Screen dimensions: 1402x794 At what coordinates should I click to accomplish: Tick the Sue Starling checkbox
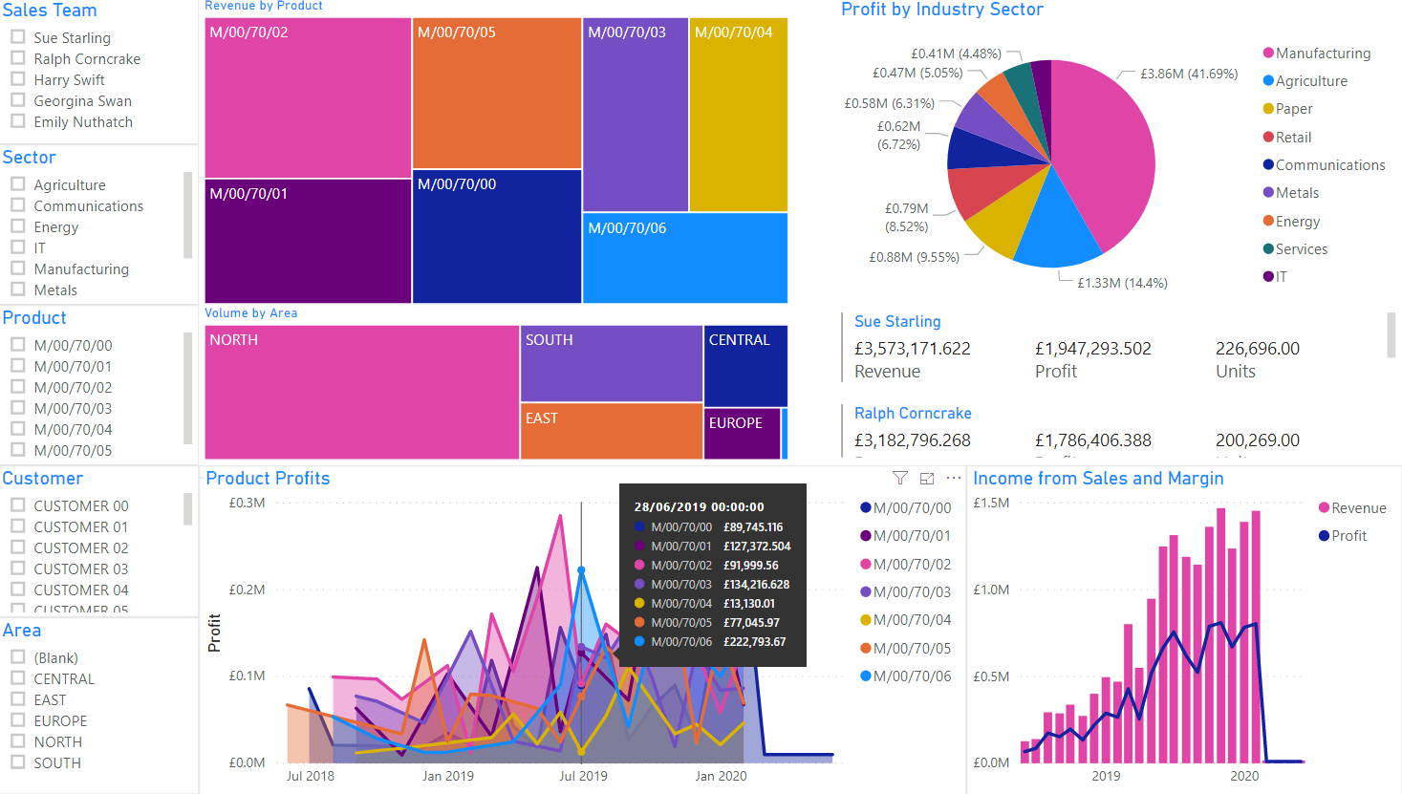pyautogui.click(x=17, y=37)
